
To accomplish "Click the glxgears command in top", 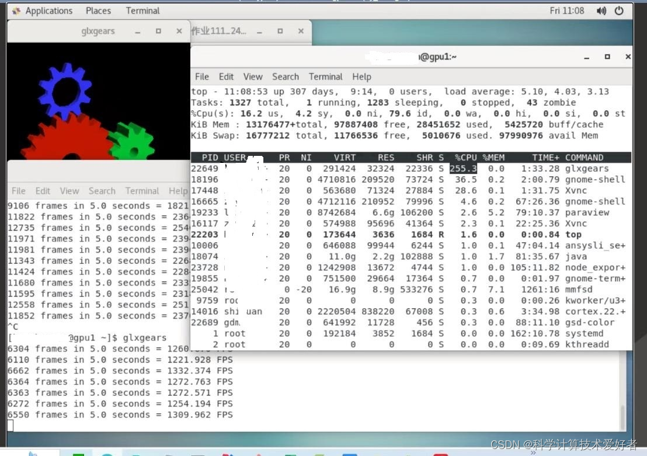I will pyautogui.click(x=587, y=168).
